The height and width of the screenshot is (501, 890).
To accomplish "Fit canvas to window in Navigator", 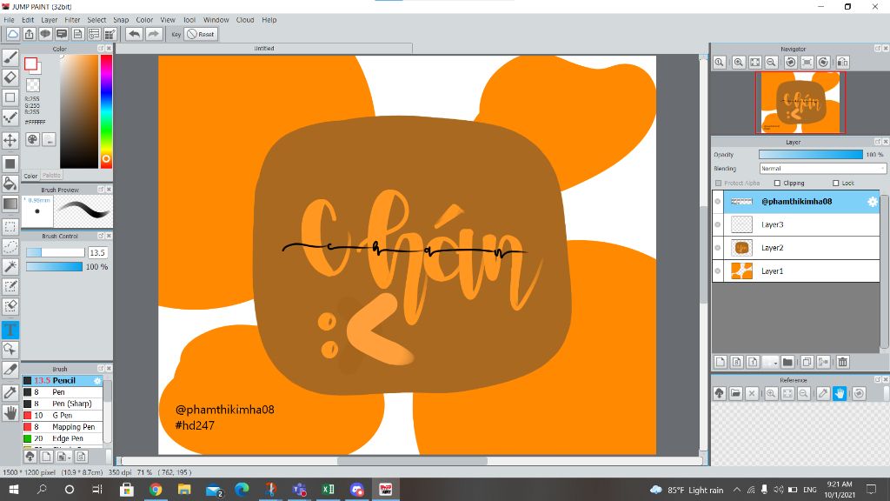I will [755, 62].
